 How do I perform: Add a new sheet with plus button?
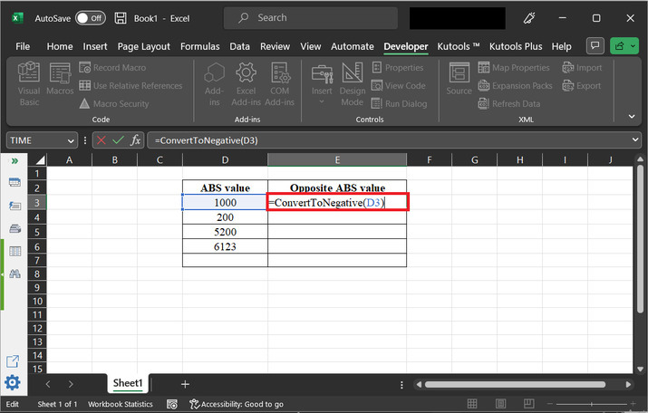coord(185,384)
